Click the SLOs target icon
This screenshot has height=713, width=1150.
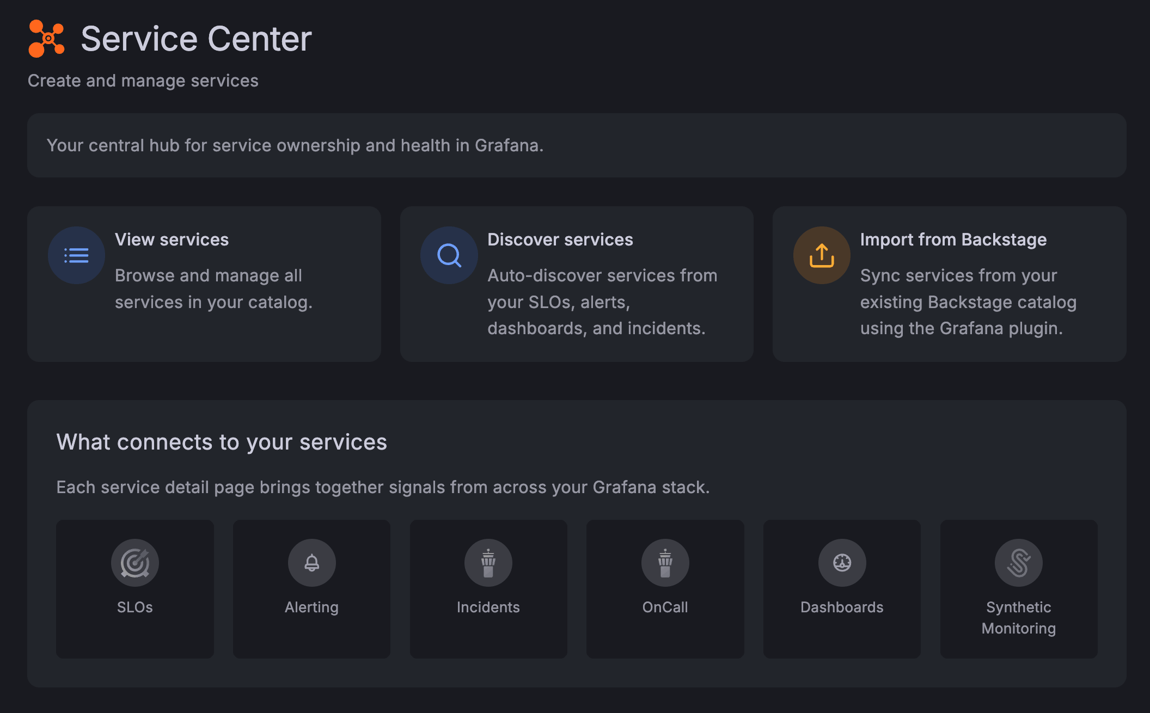click(135, 563)
